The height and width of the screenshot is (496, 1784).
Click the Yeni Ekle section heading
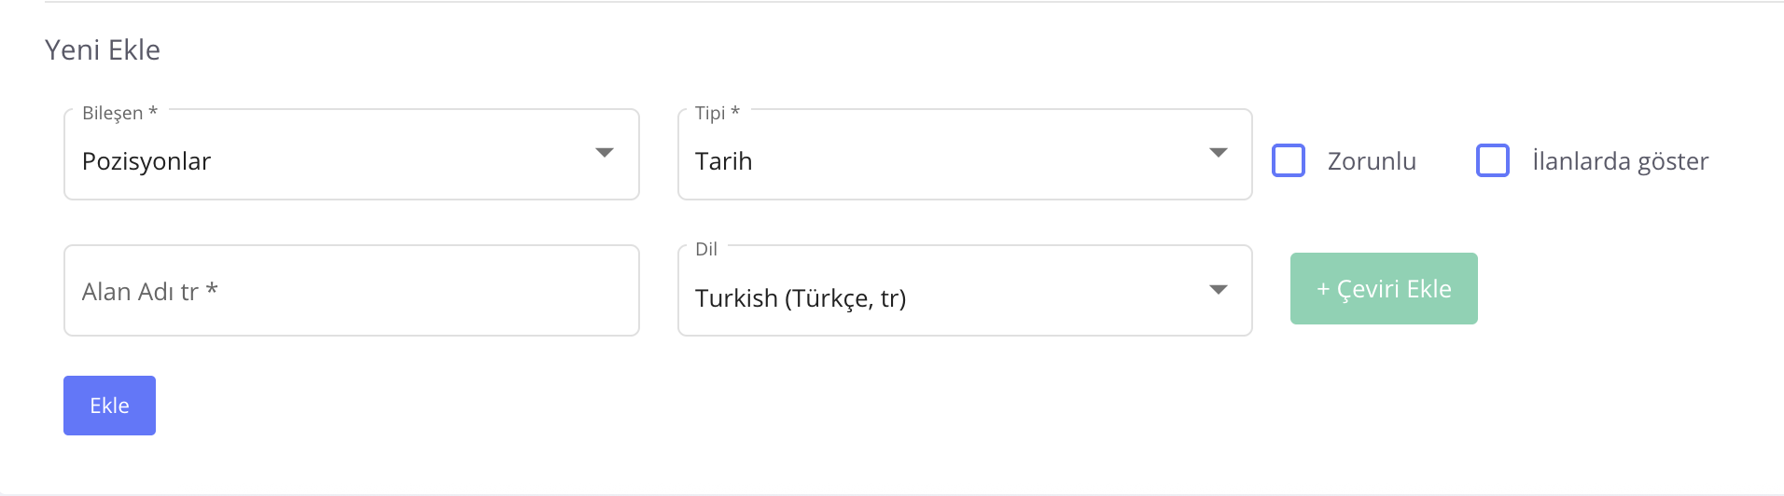coord(103,50)
